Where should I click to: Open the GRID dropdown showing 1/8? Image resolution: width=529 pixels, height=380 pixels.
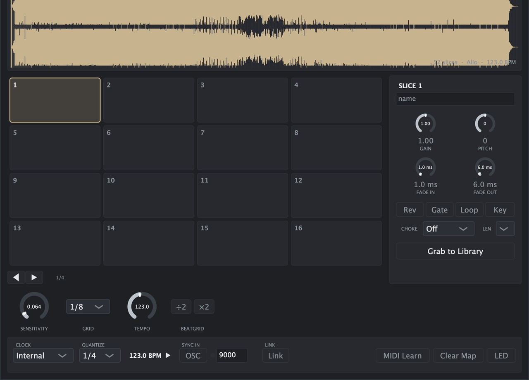(88, 307)
